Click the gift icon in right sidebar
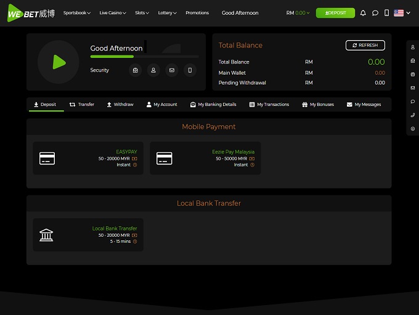 [x=413, y=75]
